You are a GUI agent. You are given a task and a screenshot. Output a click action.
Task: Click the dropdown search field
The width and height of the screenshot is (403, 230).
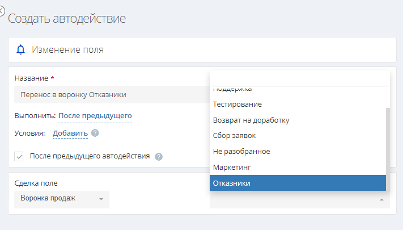coord(299,80)
